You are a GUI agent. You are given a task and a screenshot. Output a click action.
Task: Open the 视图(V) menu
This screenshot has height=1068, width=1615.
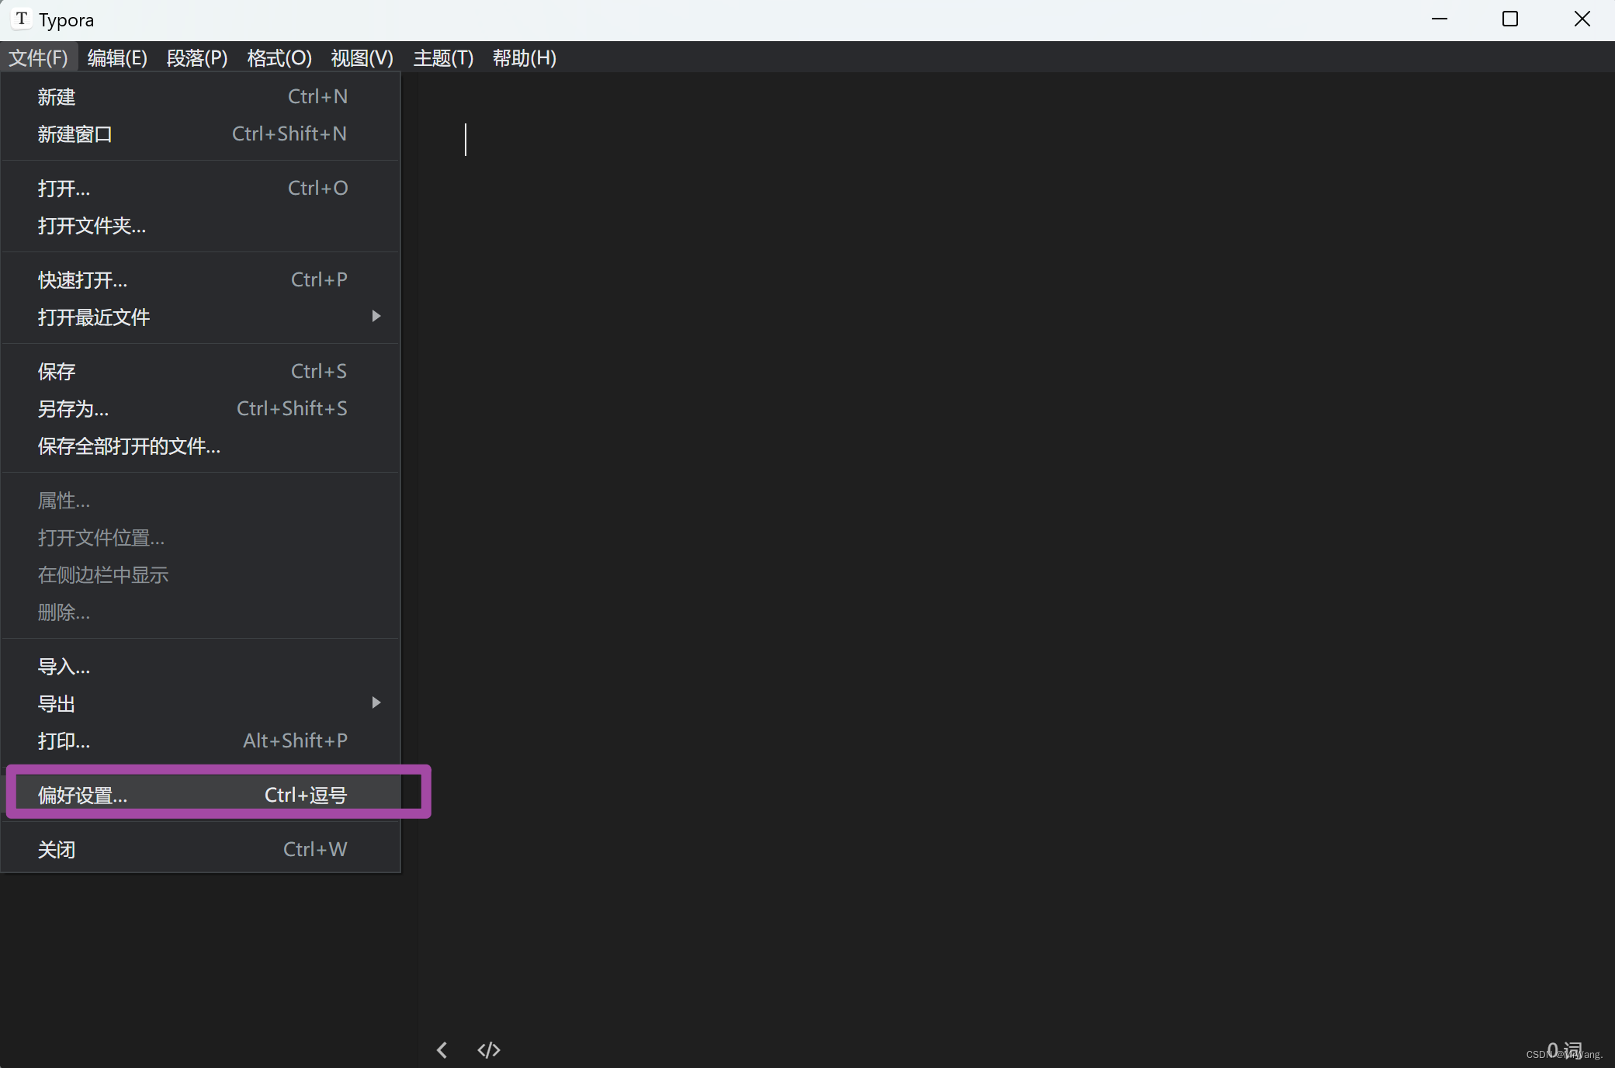pyautogui.click(x=362, y=58)
